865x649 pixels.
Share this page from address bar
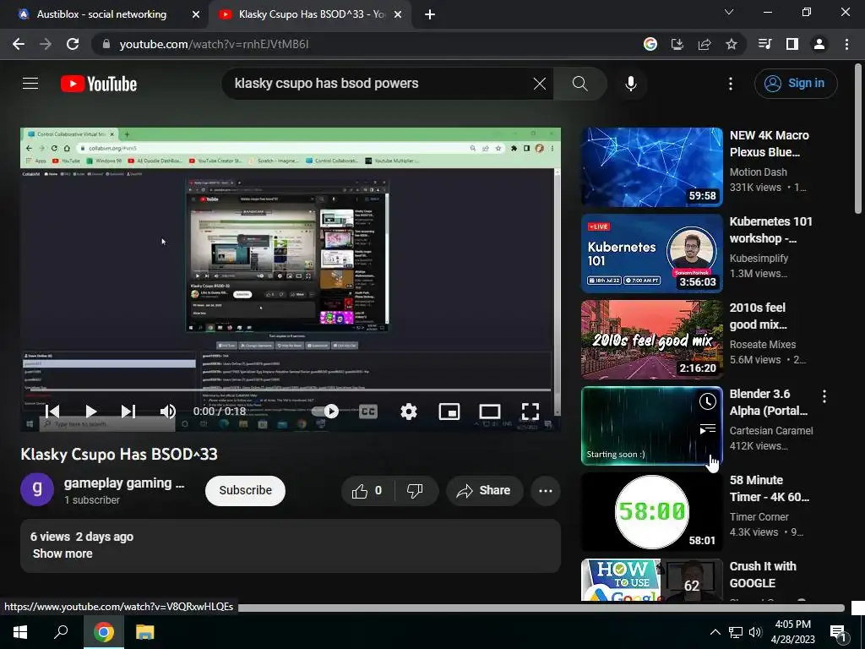pyautogui.click(x=705, y=44)
